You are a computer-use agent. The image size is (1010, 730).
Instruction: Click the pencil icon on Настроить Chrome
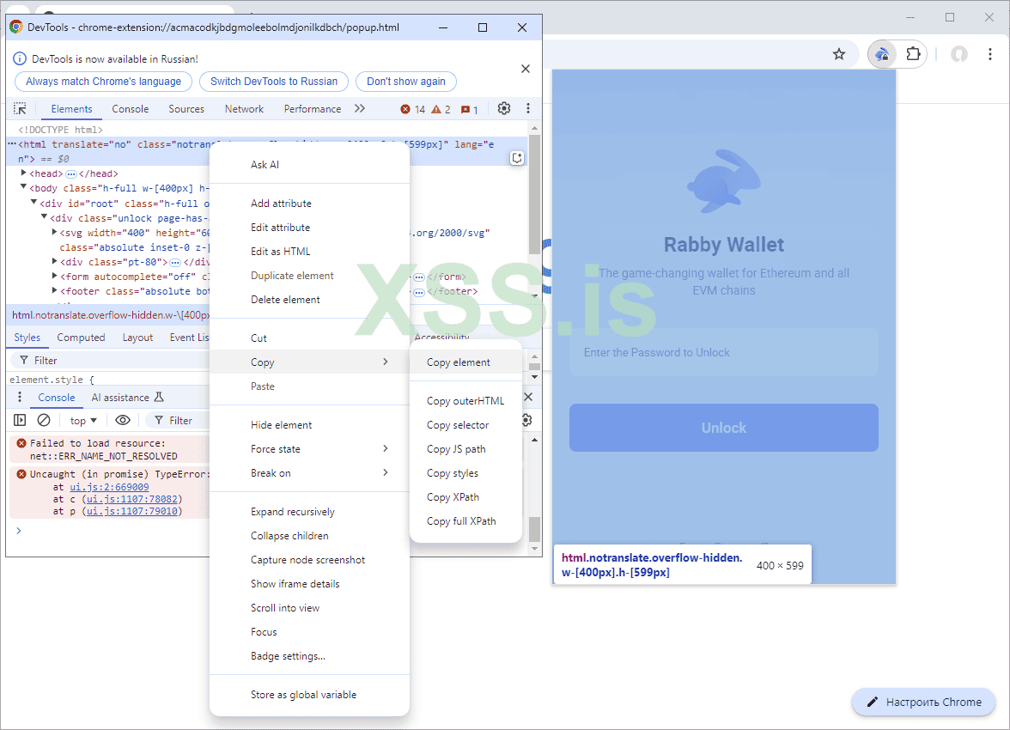pos(873,703)
